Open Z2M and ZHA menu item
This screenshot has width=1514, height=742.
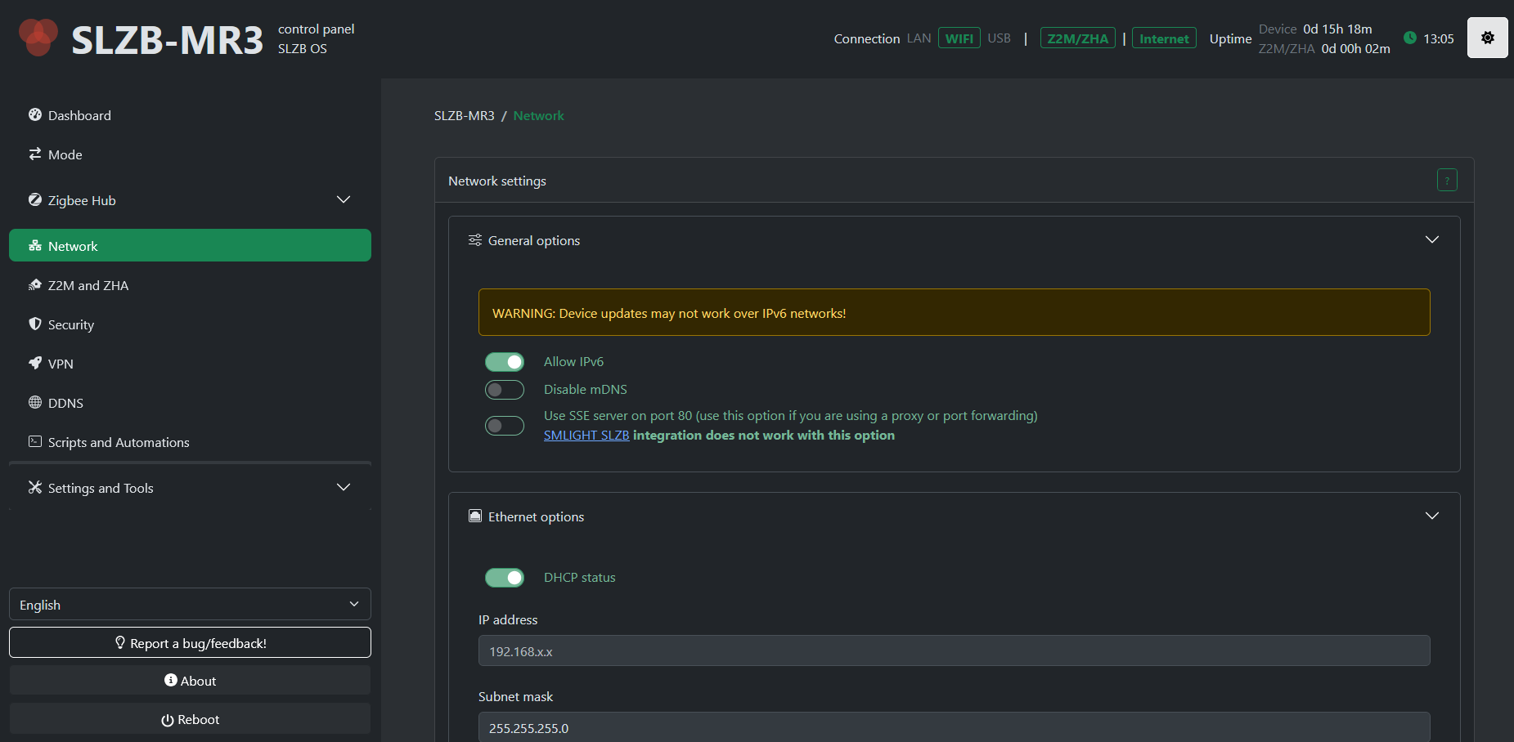coord(88,285)
